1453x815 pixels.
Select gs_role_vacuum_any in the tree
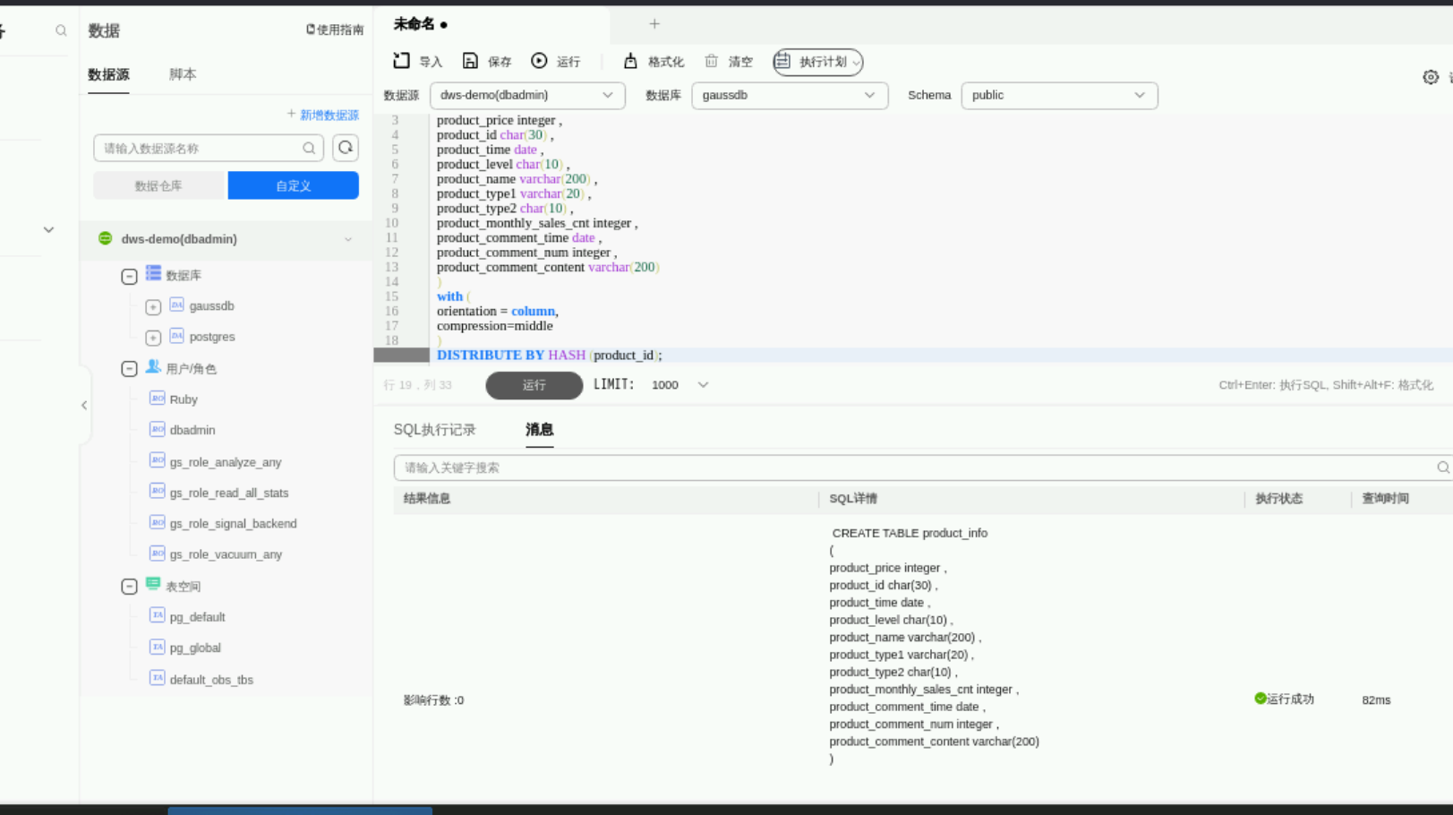coord(226,554)
